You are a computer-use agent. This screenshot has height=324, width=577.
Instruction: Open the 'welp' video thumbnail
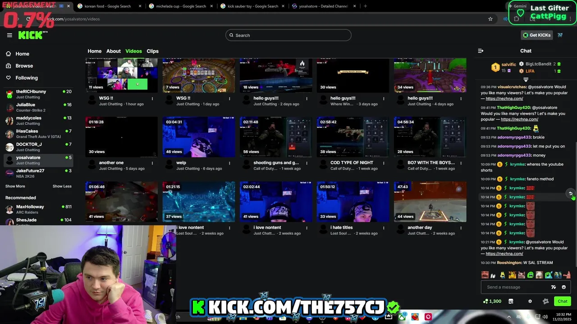click(199, 137)
